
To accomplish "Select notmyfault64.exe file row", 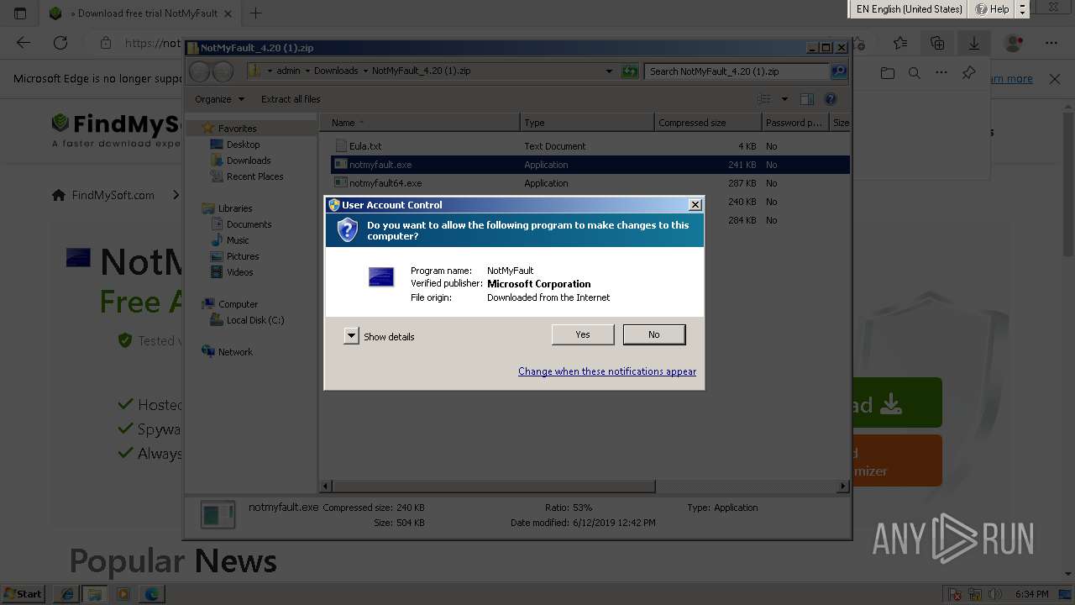I will [590, 183].
